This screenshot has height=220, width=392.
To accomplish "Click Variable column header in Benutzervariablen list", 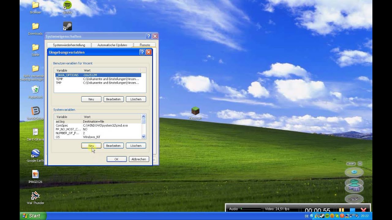I will [x=68, y=70].
